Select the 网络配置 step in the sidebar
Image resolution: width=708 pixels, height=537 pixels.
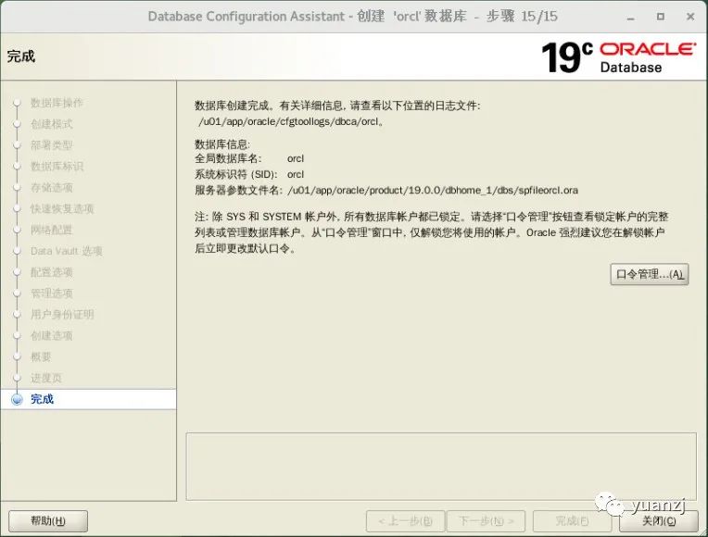[52, 230]
